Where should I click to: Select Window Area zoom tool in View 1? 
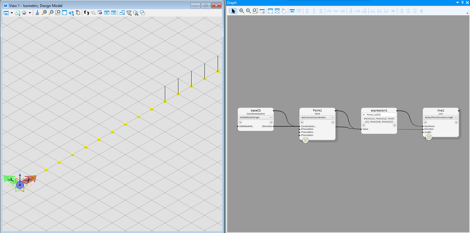[58, 13]
